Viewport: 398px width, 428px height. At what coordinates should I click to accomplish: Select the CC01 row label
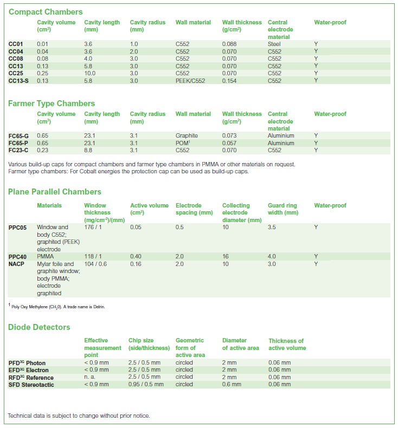pos(16,44)
